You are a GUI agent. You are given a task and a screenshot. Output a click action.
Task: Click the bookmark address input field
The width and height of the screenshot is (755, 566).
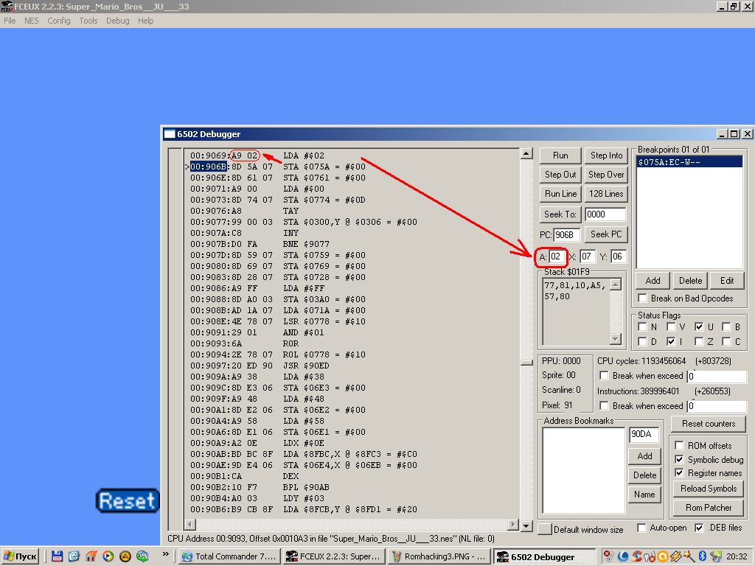(x=644, y=434)
